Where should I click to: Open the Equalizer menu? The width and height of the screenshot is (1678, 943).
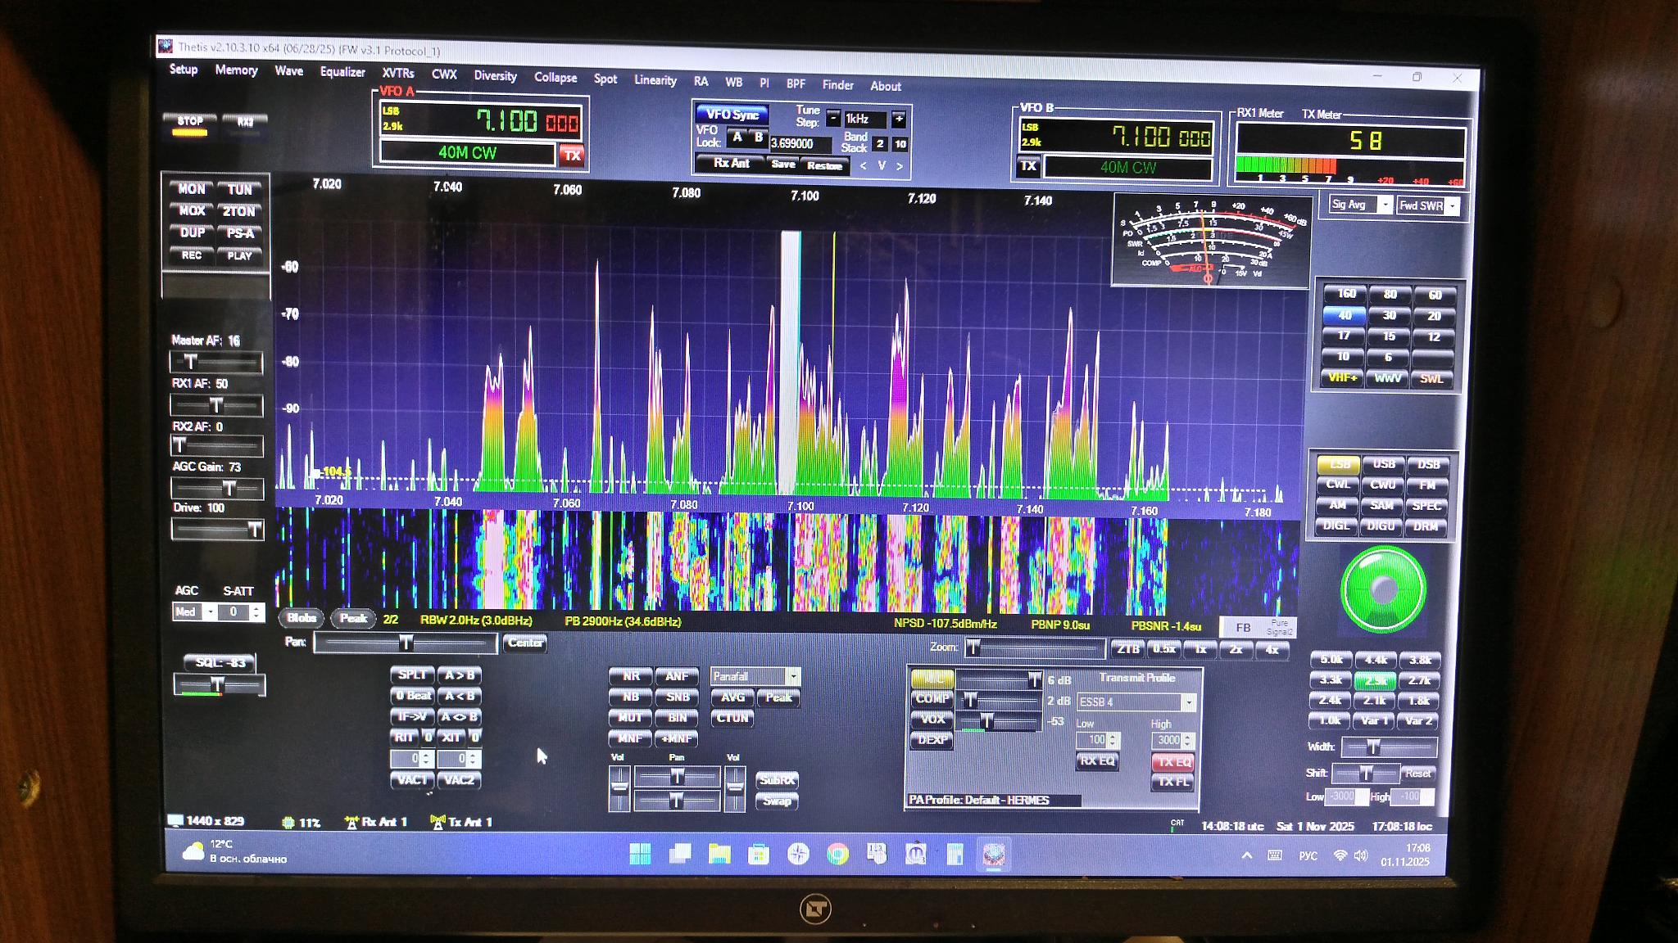tap(342, 72)
